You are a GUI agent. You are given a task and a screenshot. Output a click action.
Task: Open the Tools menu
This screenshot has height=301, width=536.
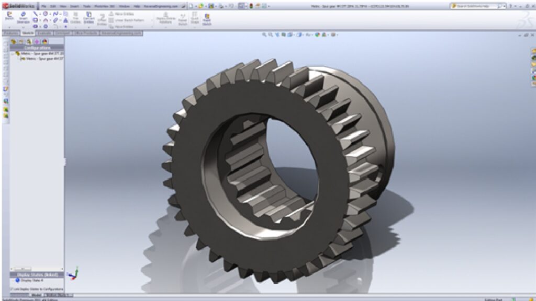(86, 6)
